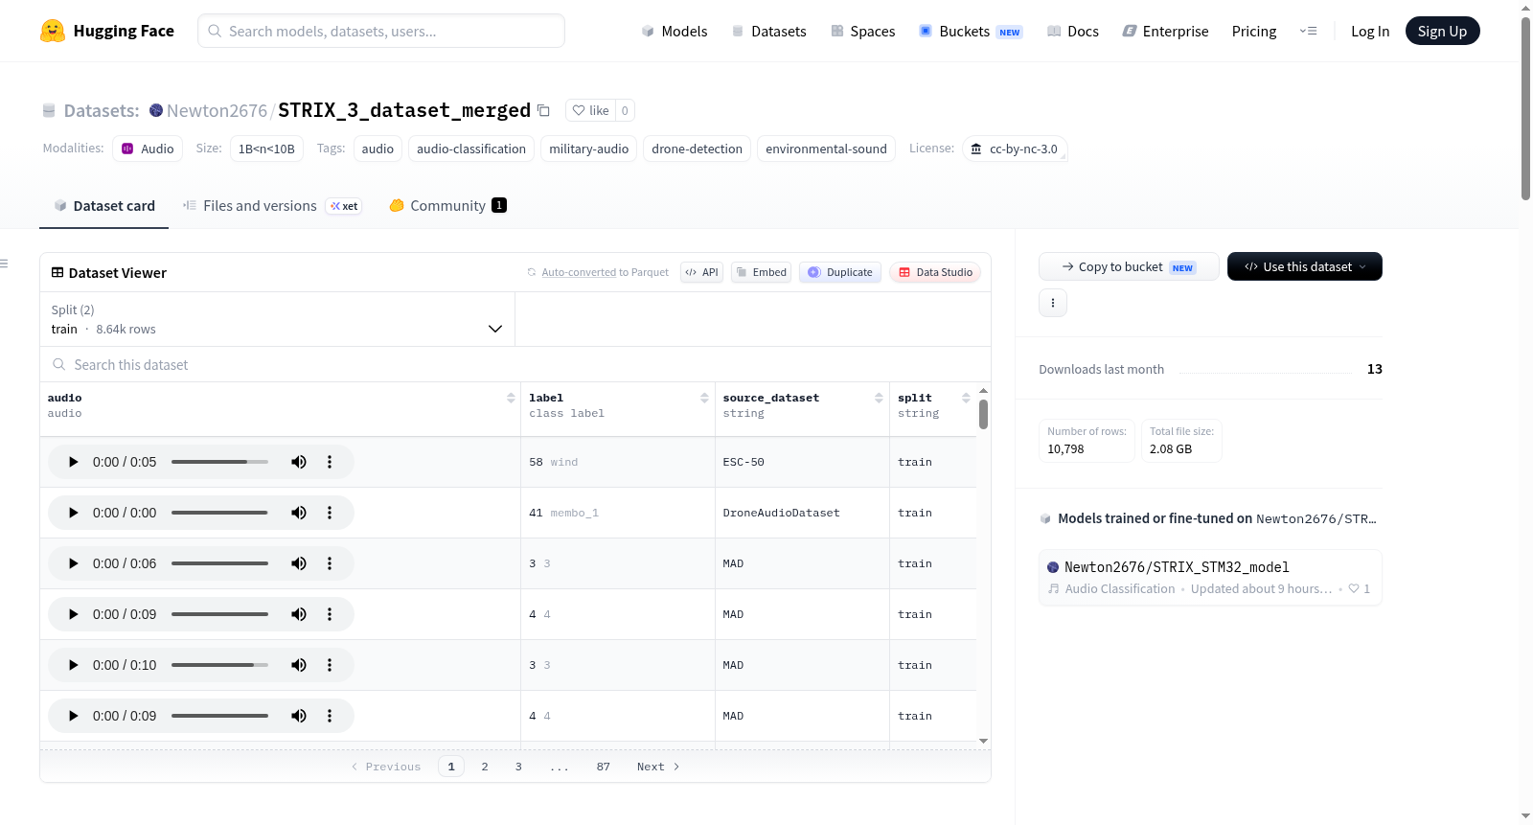This screenshot has width=1533, height=825.
Task: Select the military-audio tag
Action: click(588, 149)
